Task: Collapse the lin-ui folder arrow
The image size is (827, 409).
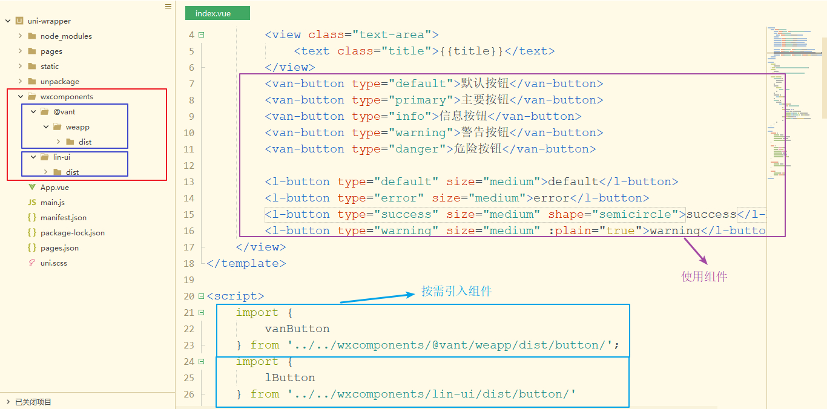Action: (33, 157)
